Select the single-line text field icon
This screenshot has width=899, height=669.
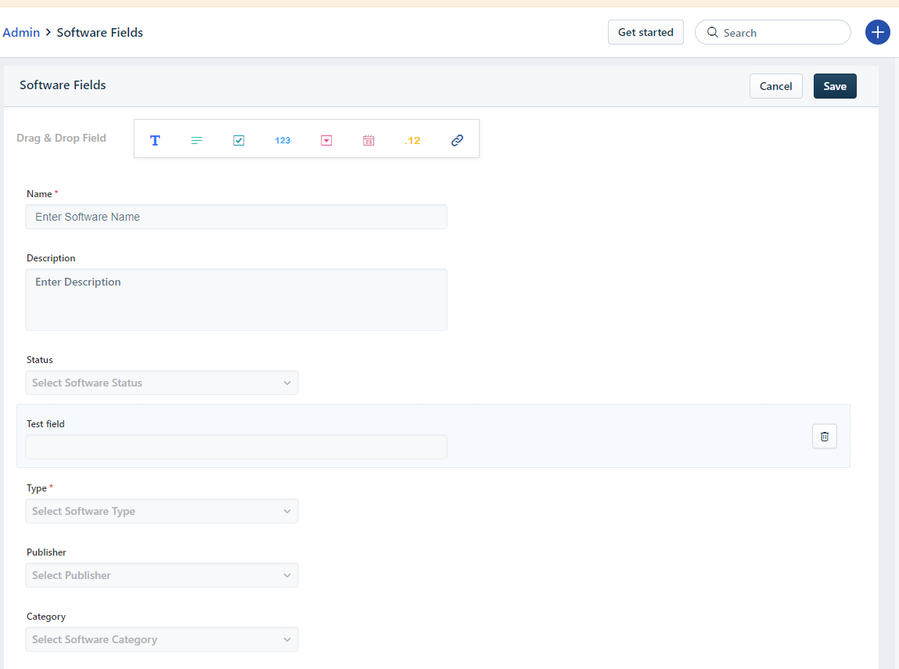pos(155,140)
